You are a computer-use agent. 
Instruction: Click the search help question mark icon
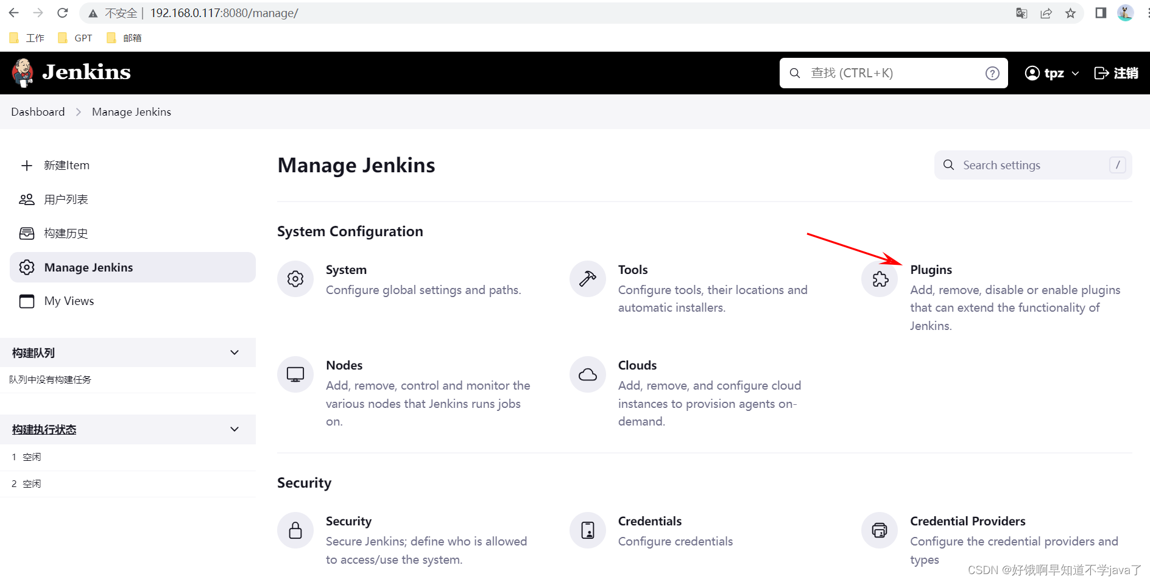992,73
